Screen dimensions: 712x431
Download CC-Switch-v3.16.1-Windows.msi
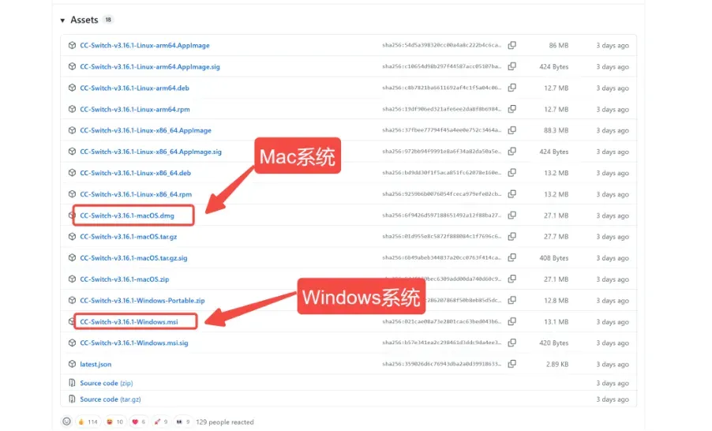click(x=129, y=322)
